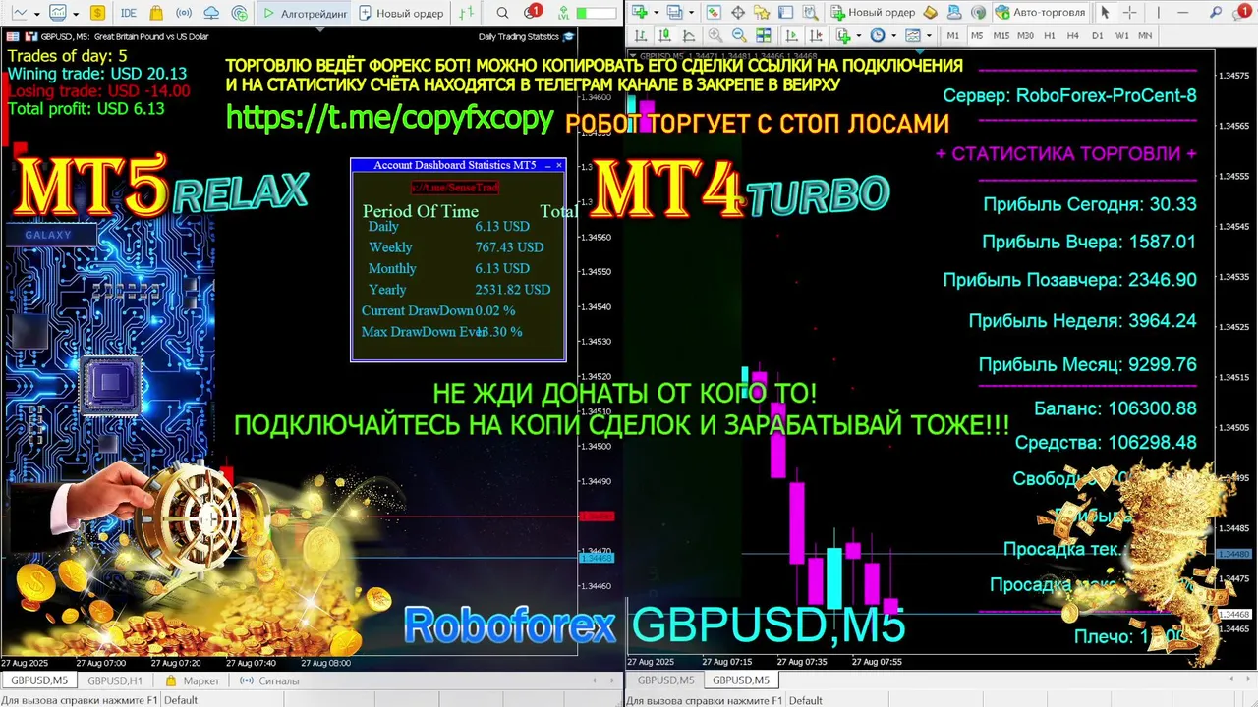Open search magnifier in MT4 toolbar
Image resolution: width=1258 pixels, height=707 pixels.
coord(1215,13)
